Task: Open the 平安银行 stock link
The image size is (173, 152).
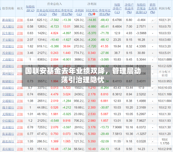Action: pos(8,40)
